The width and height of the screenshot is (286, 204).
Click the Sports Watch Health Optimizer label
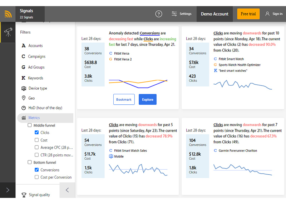coord(240,65)
